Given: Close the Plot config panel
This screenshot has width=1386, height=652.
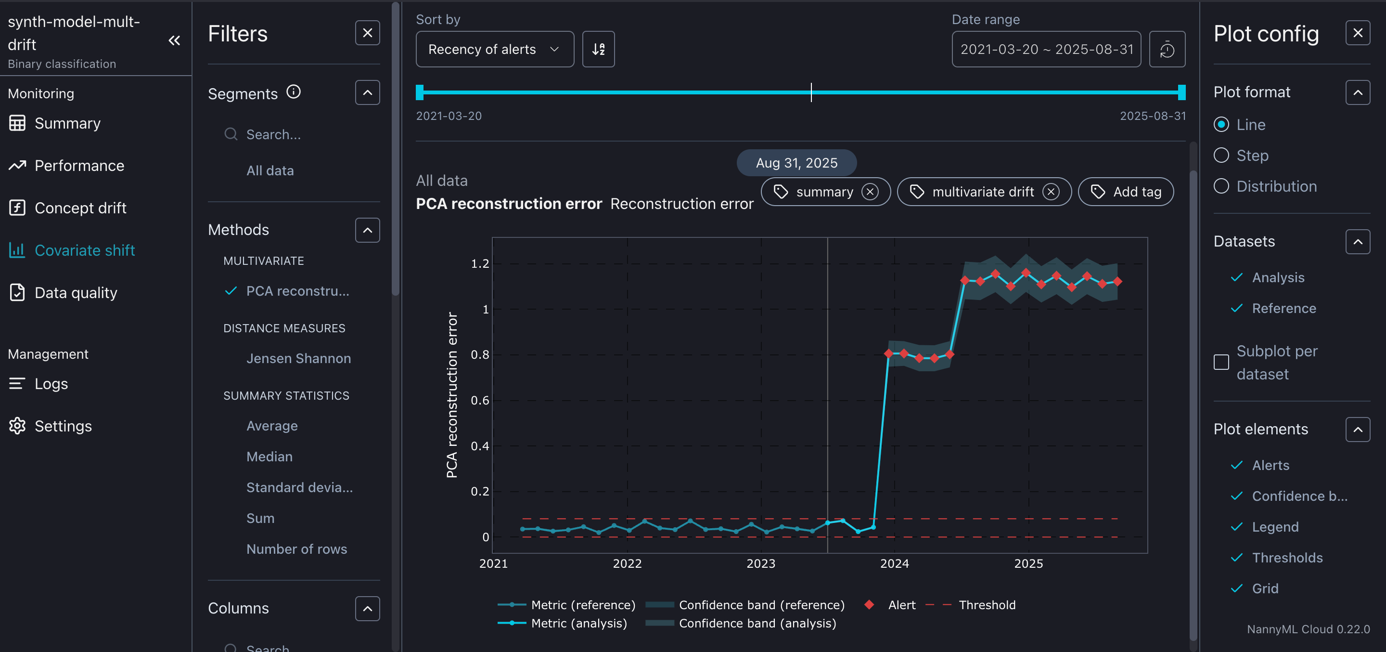Looking at the screenshot, I should [1358, 33].
